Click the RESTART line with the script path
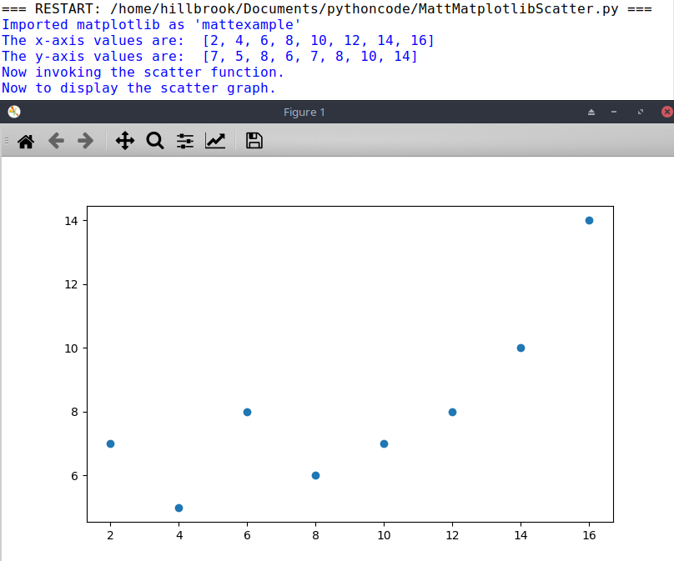This screenshot has height=561, width=674. click(x=327, y=8)
